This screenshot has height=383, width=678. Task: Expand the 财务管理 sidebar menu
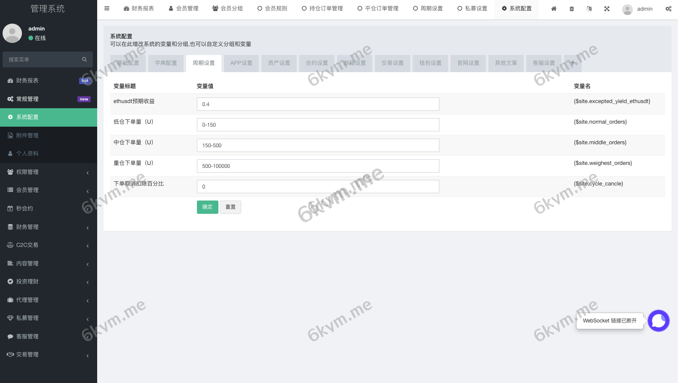pyautogui.click(x=47, y=227)
